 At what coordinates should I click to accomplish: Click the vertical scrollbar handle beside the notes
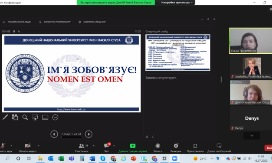(221, 79)
